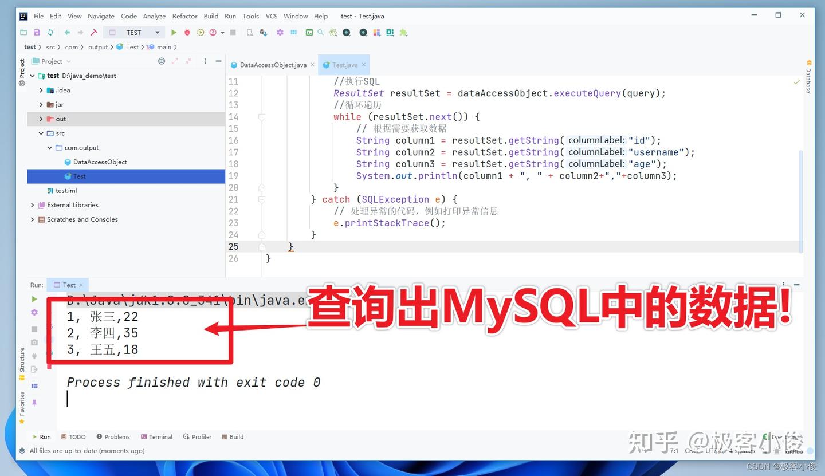The width and height of the screenshot is (825, 476).
Task: Run the project with the Run icon
Action: [174, 32]
